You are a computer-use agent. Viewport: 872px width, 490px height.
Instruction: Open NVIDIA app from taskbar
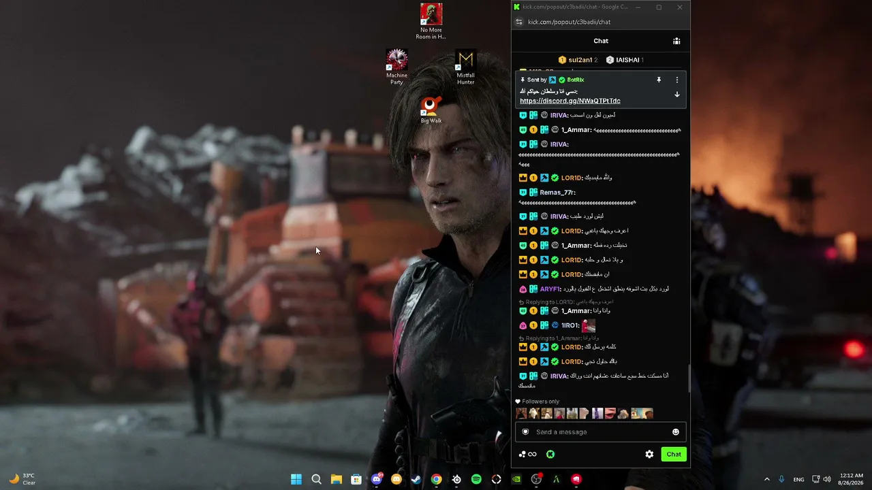tap(516, 479)
